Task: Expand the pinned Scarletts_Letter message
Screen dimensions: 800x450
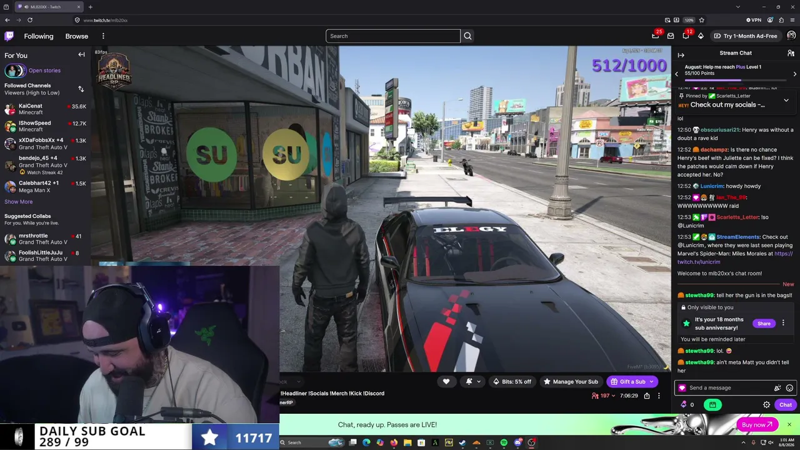Action: [x=786, y=100]
